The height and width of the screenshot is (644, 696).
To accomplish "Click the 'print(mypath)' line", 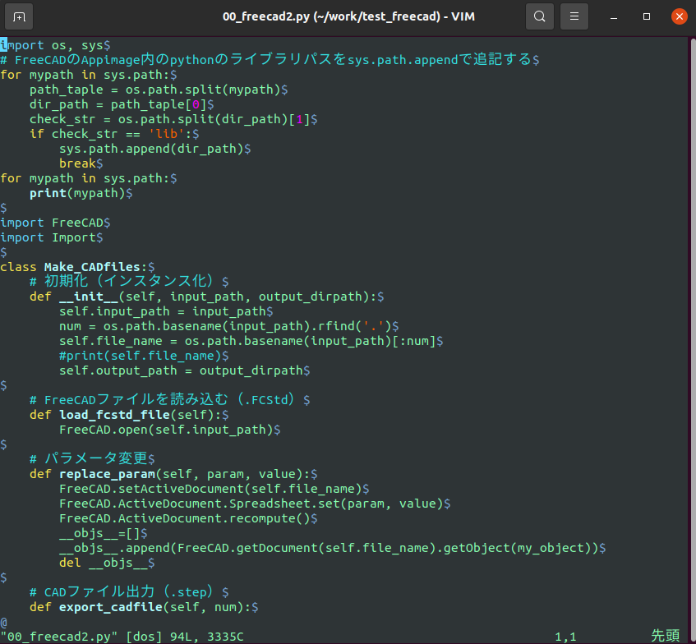I will [x=81, y=193].
